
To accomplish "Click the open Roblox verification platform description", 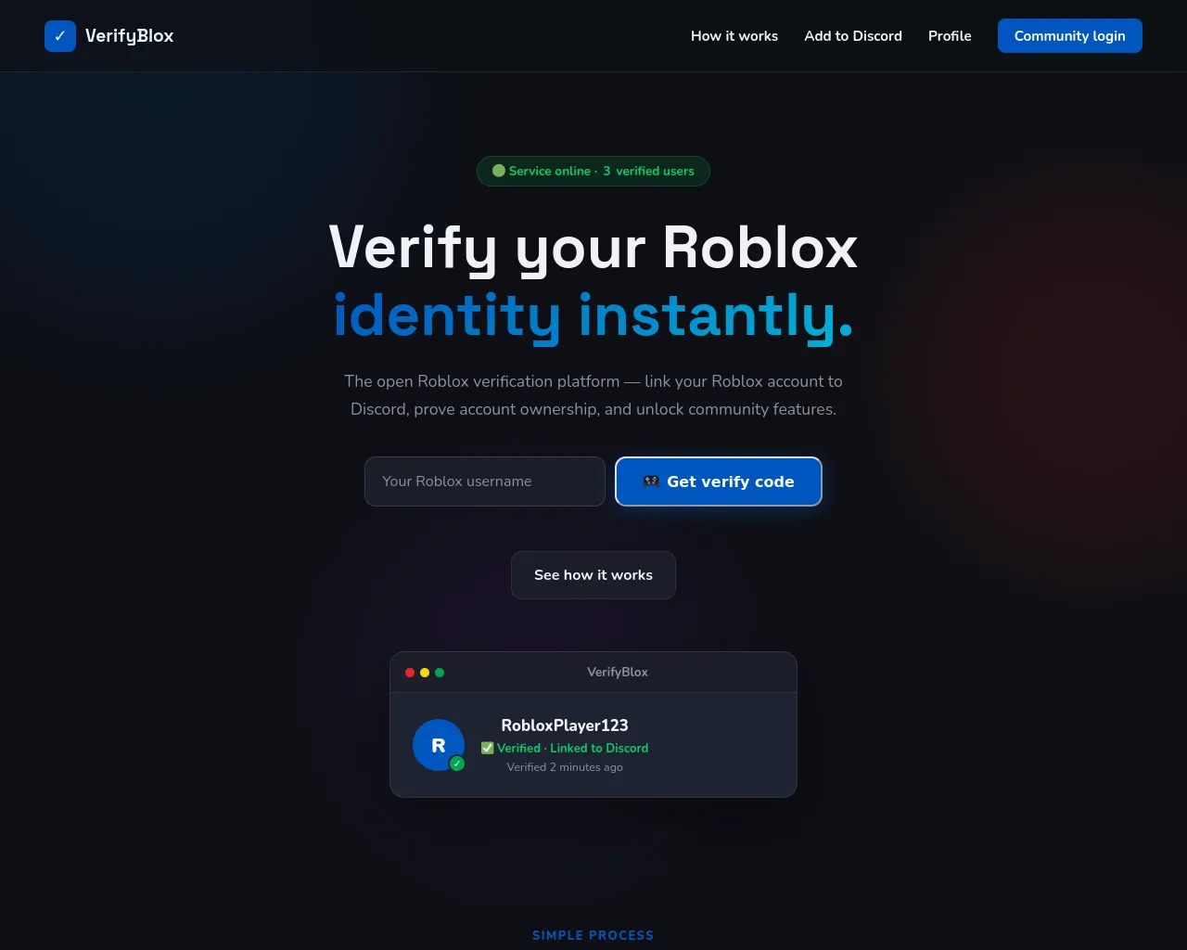I will (x=593, y=395).
